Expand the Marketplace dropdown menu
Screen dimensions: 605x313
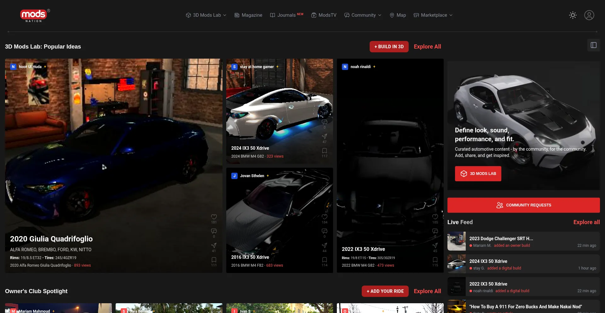(433, 15)
